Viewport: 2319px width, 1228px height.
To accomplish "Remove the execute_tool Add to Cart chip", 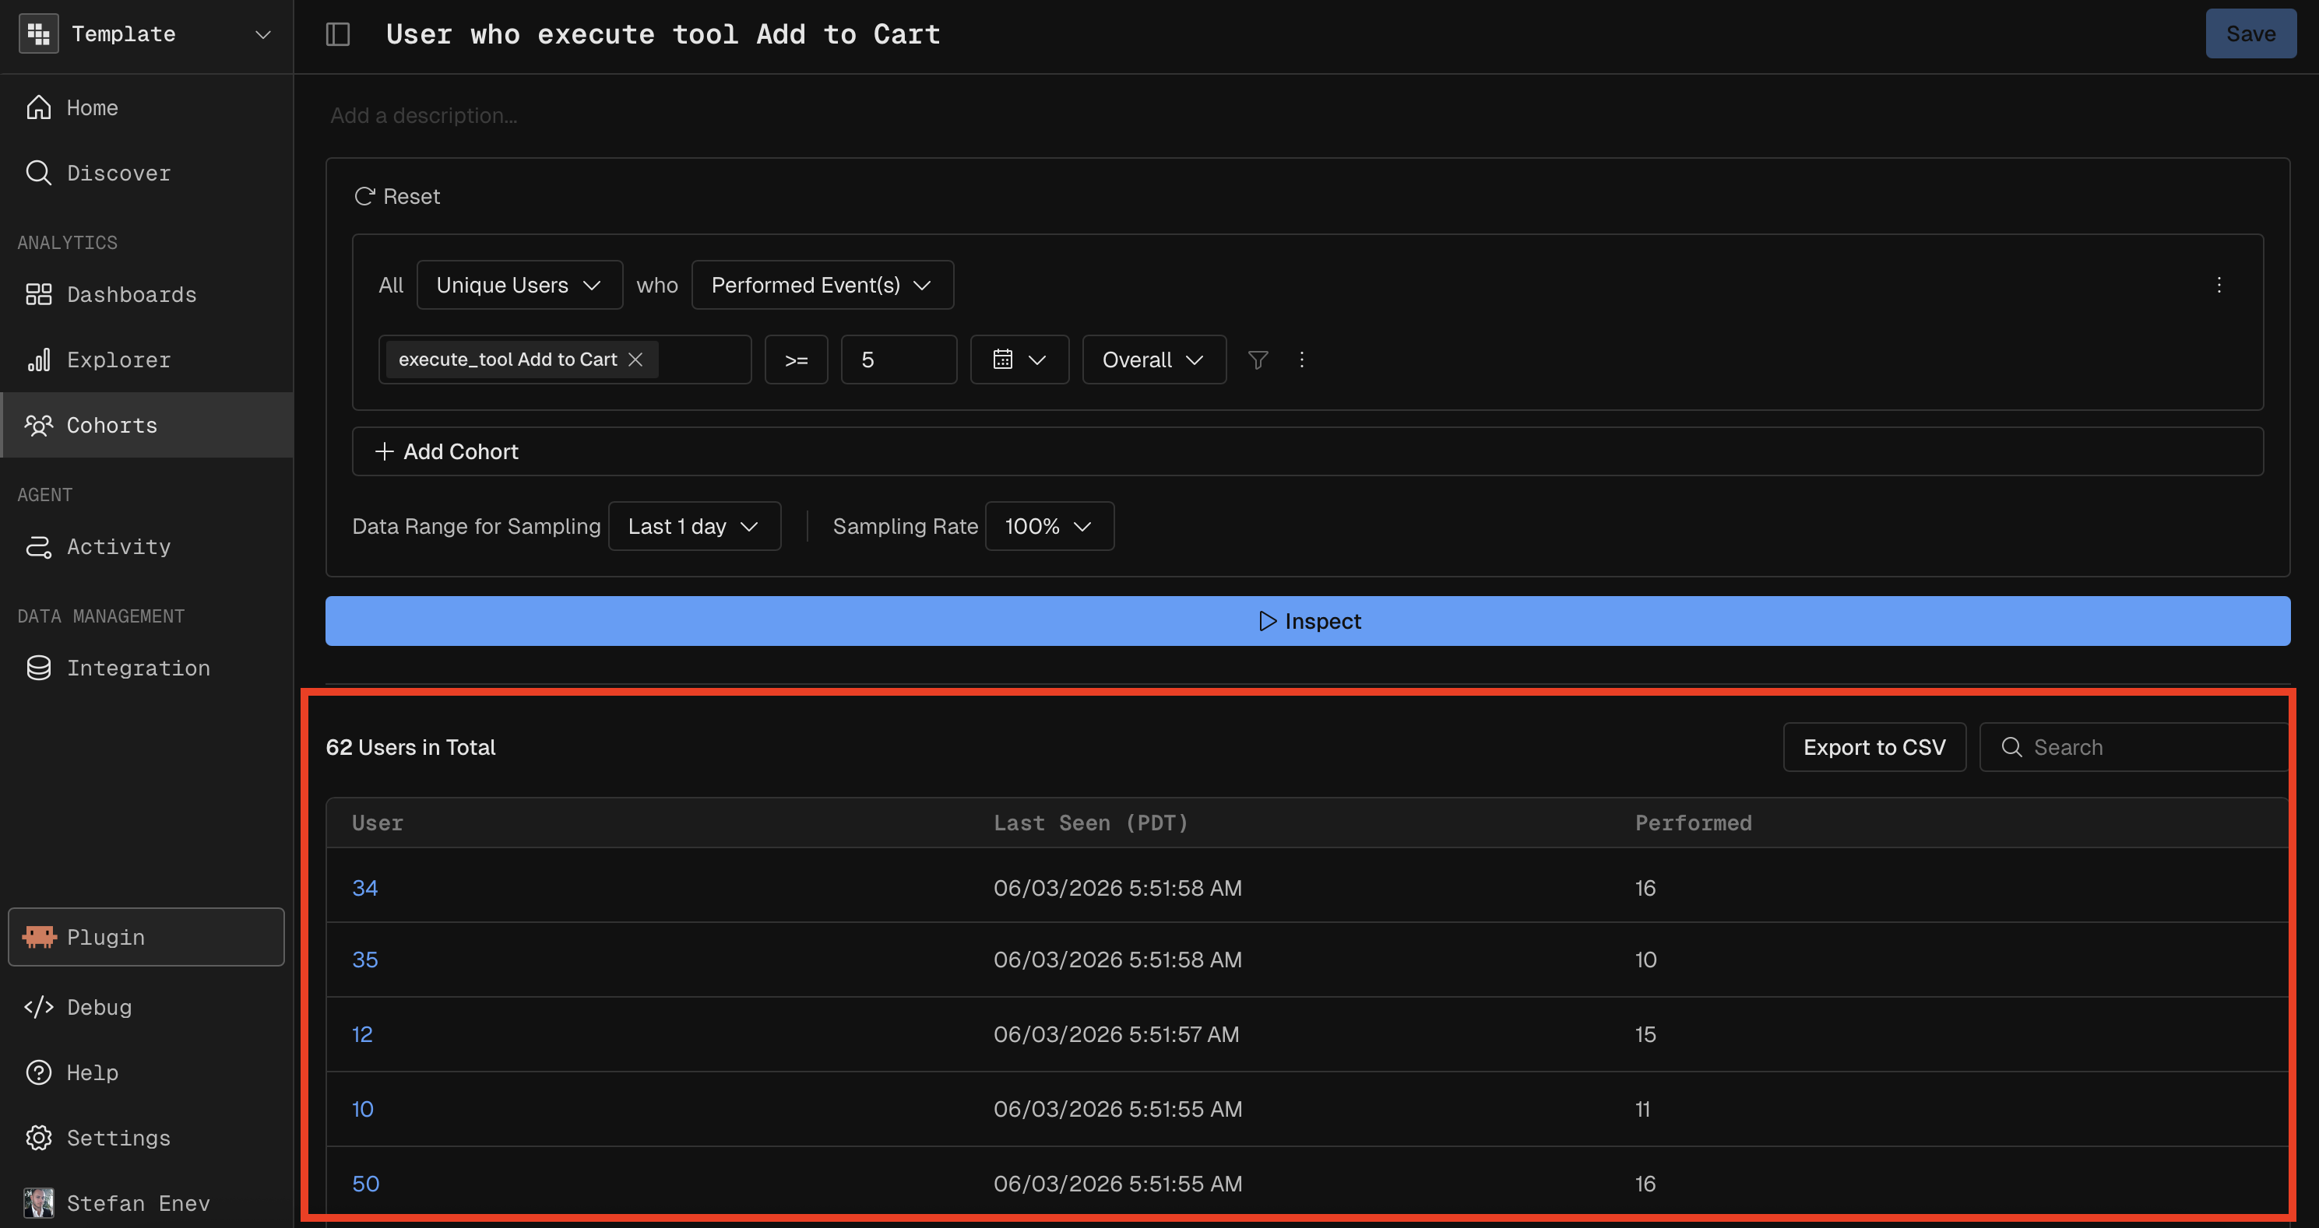I will [x=635, y=360].
